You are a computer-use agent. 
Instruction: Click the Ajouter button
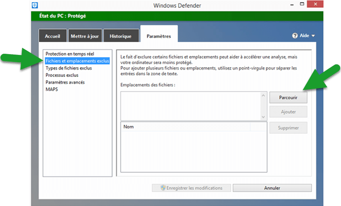[288, 112]
